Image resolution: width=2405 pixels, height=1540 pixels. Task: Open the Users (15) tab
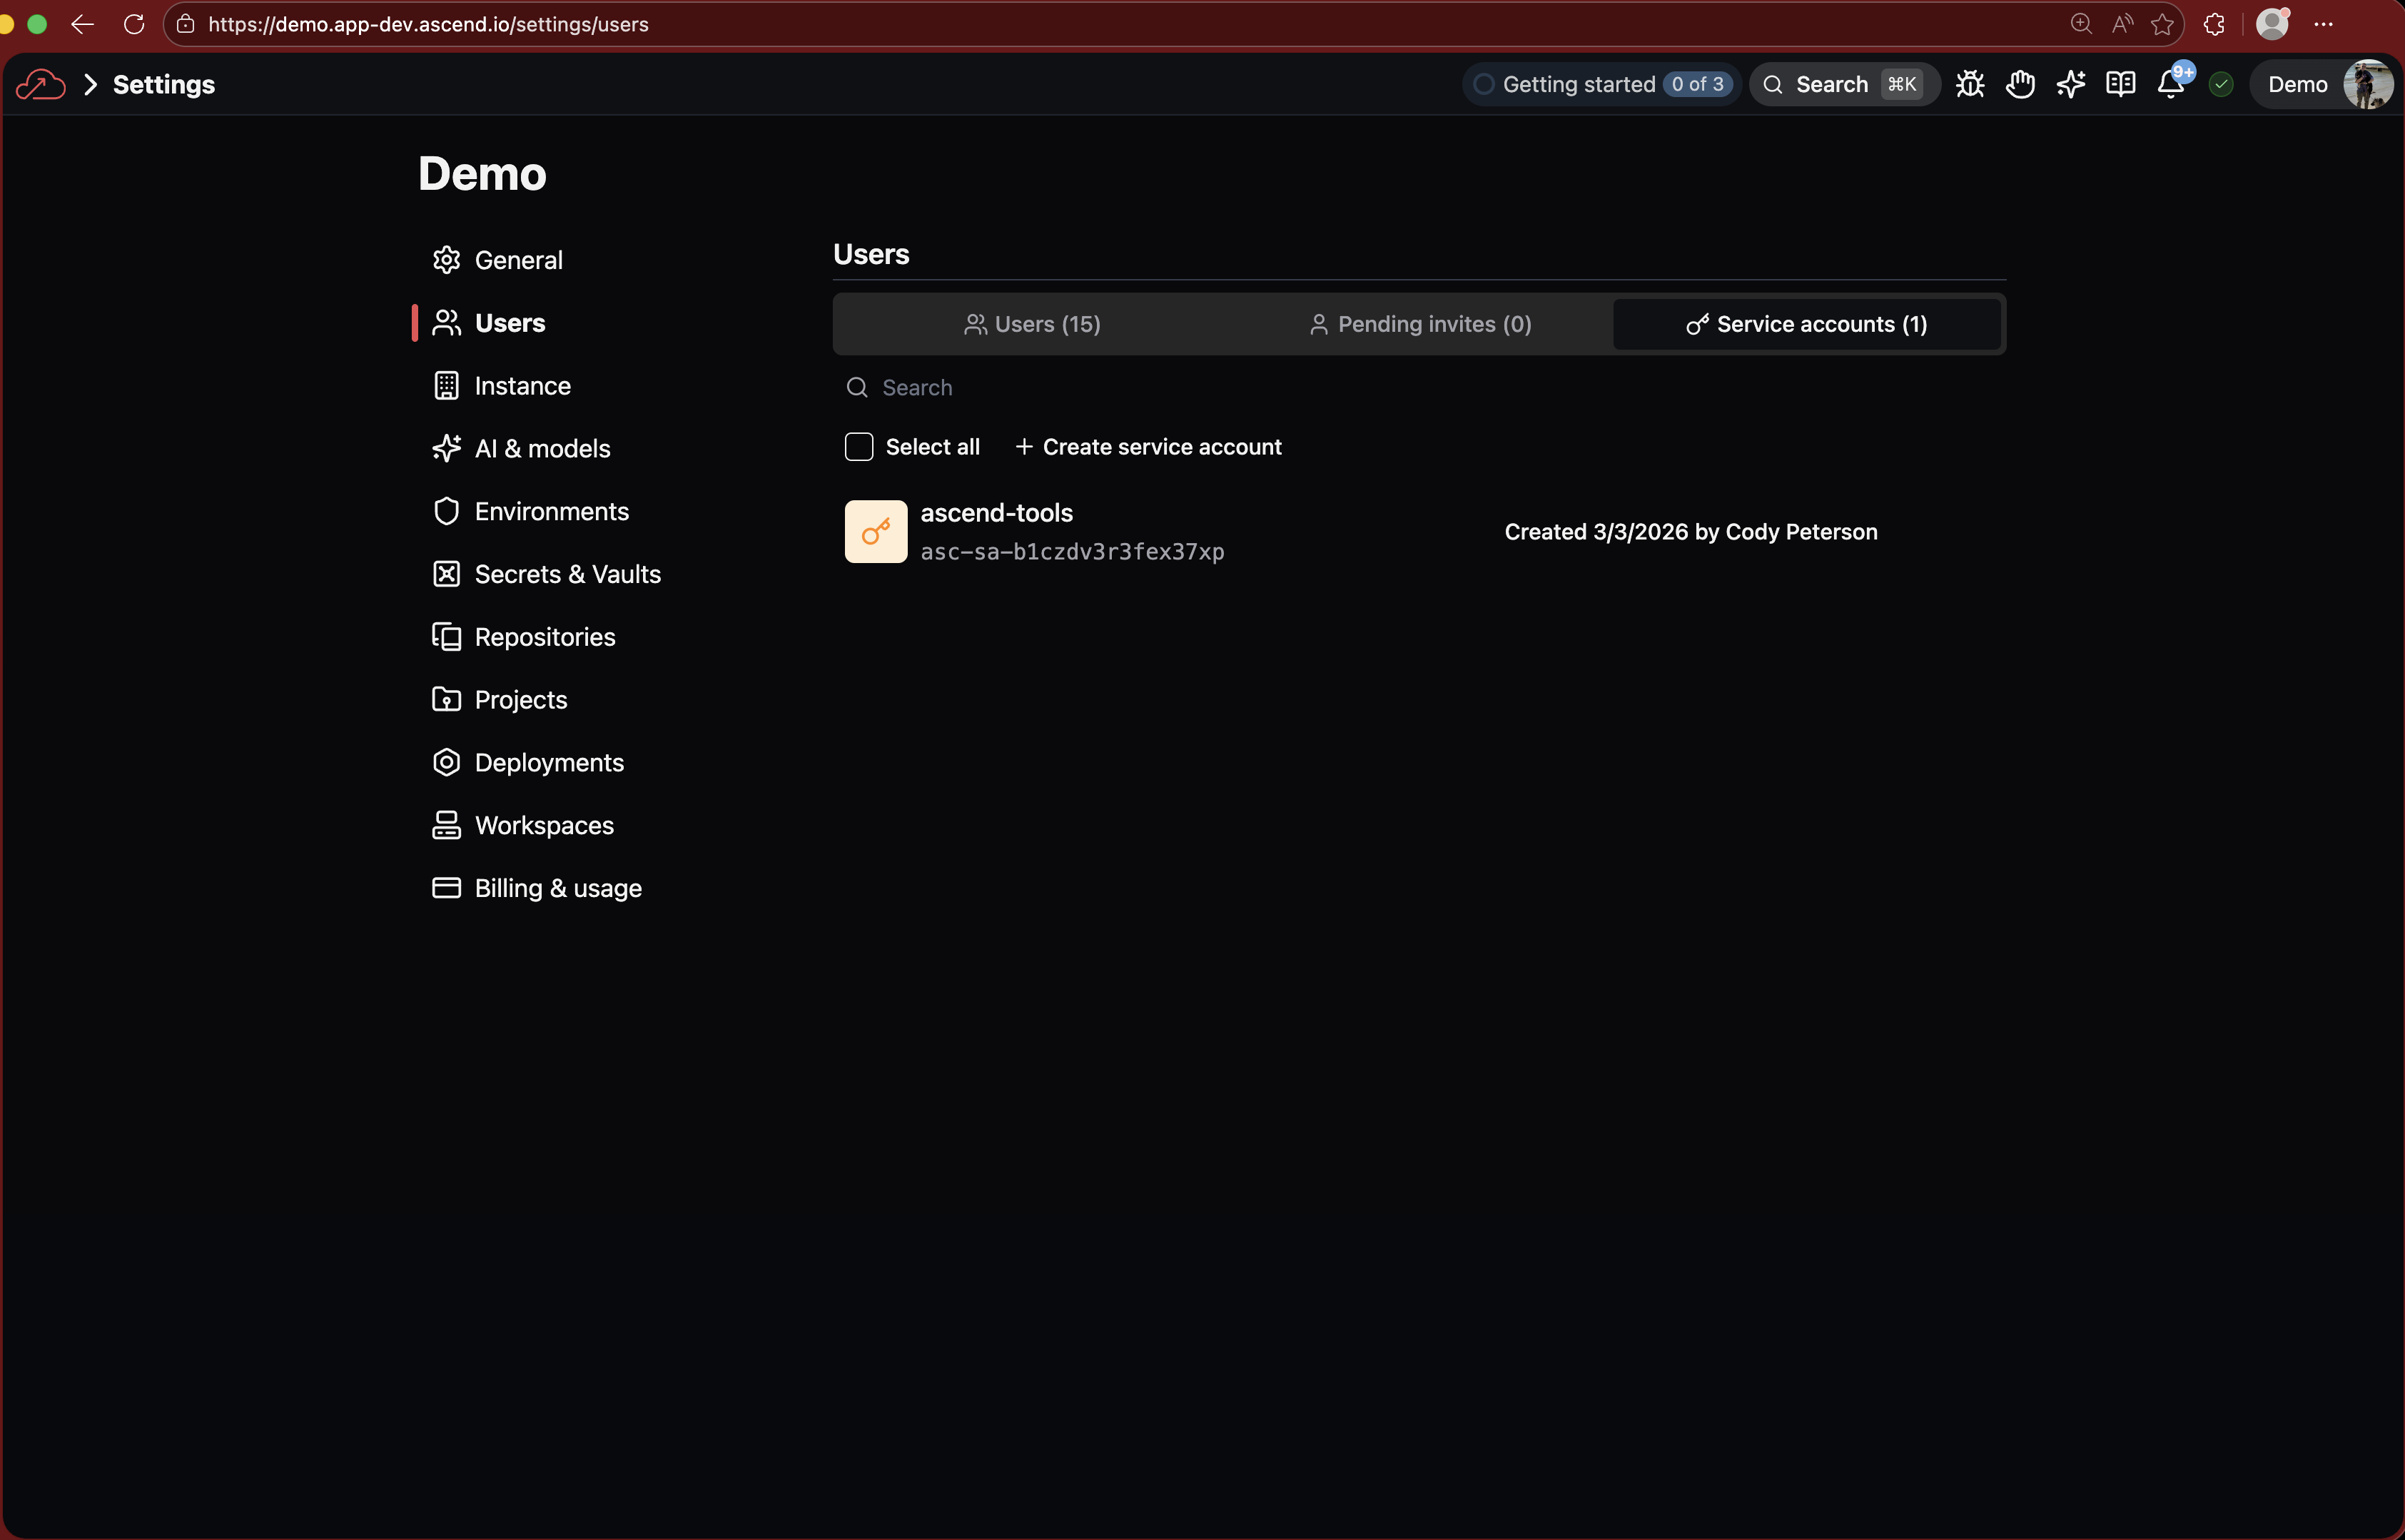click(x=1032, y=323)
